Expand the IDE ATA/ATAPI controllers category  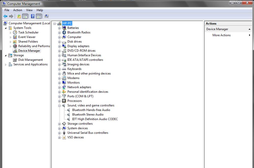(60, 60)
